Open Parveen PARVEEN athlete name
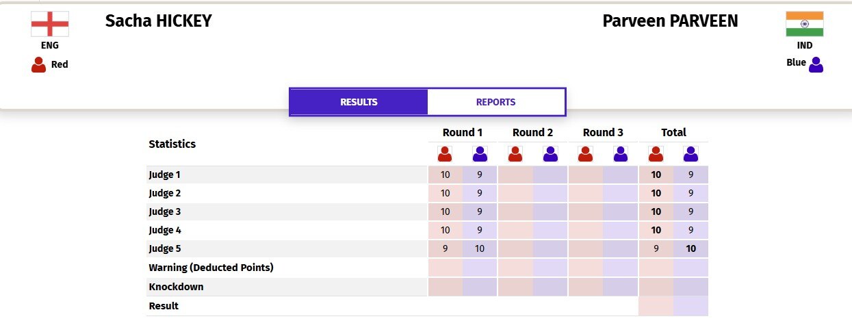 (670, 21)
